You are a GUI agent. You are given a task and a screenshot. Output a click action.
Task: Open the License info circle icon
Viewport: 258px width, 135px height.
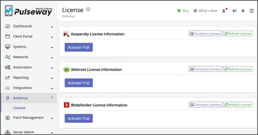[x=88, y=9]
